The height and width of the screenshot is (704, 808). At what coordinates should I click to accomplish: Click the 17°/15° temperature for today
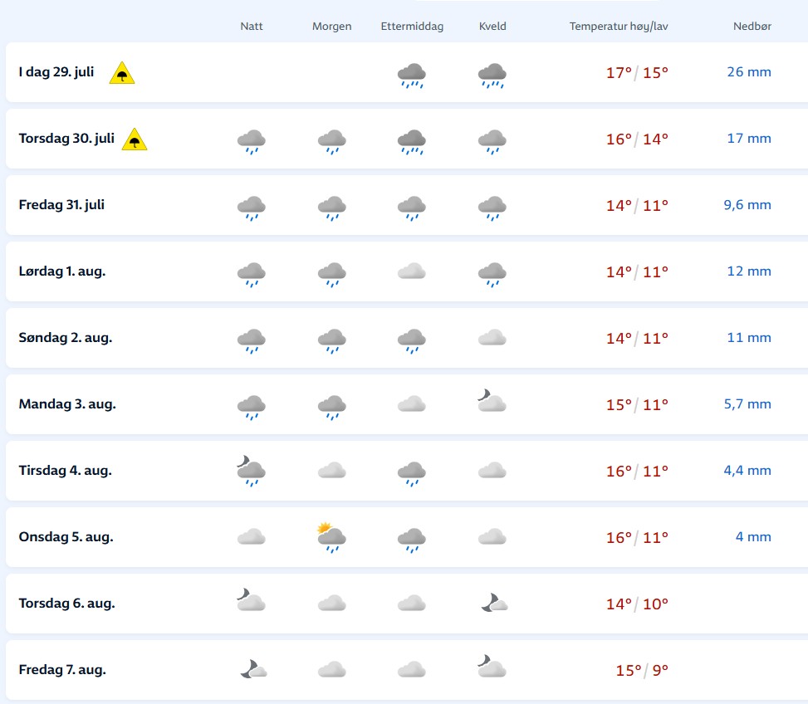(637, 72)
